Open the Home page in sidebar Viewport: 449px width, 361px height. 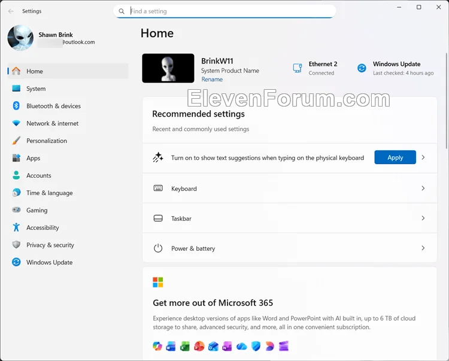pyautogui.click(x=68, y=71)
